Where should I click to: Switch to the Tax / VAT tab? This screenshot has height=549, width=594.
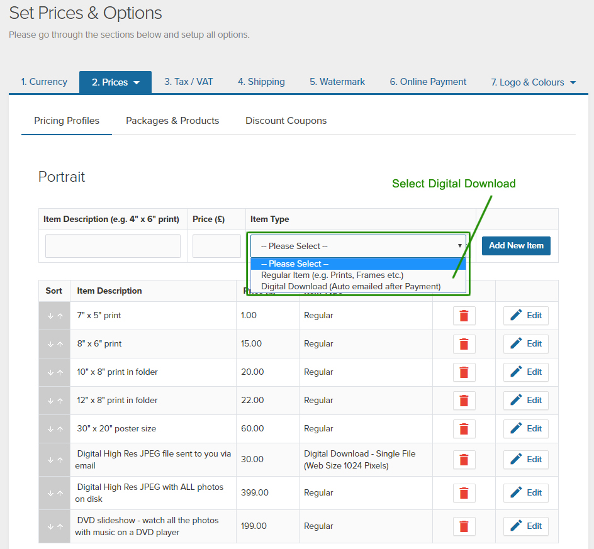(188, 82)
